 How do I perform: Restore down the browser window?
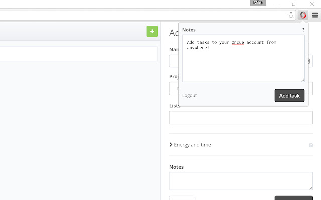tap(294, 4)
